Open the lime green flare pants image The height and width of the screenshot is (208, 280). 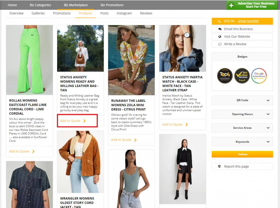(x=30, y=60)
